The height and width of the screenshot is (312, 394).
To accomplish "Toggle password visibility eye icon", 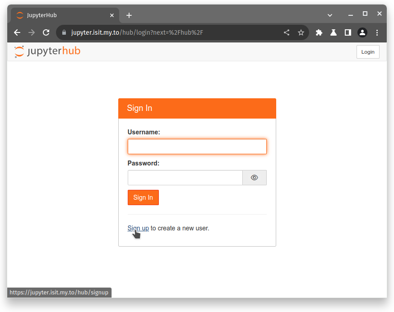I will (255, 178).
